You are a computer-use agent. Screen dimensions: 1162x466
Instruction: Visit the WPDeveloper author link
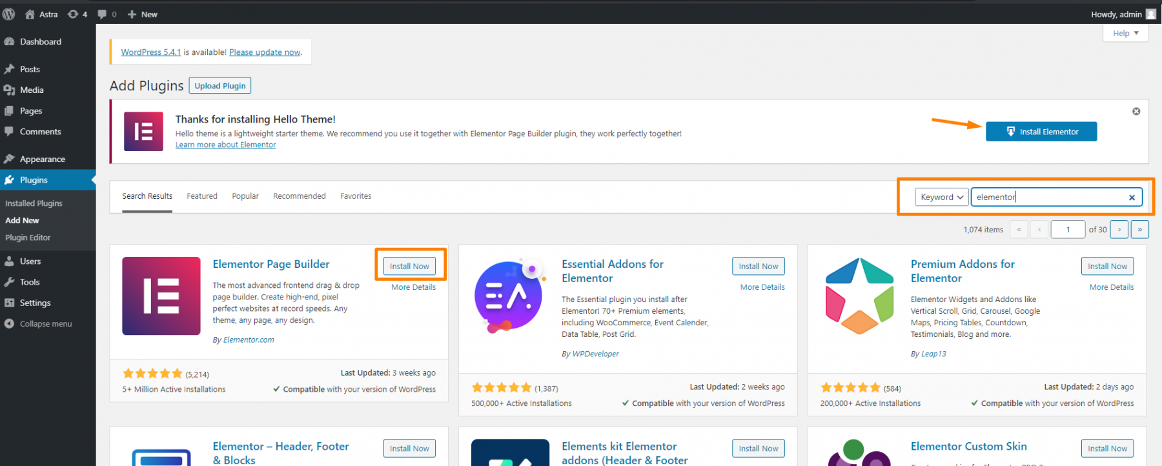595,354
